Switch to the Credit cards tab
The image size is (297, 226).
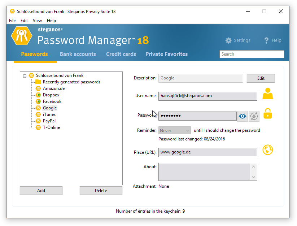(121, 54)
